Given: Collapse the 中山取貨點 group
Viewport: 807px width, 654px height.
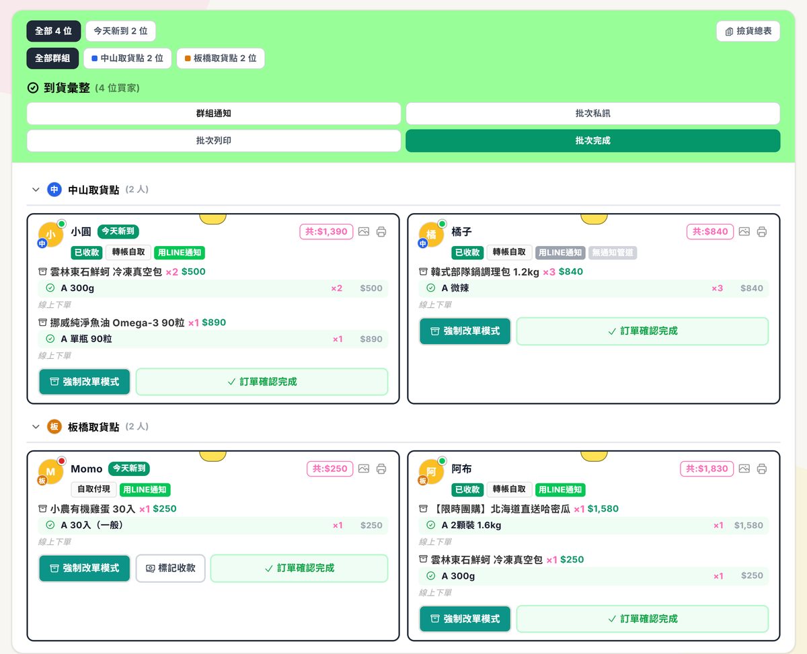Looking at the screenshot, I should pyautogui.click(x=36, y=190).
